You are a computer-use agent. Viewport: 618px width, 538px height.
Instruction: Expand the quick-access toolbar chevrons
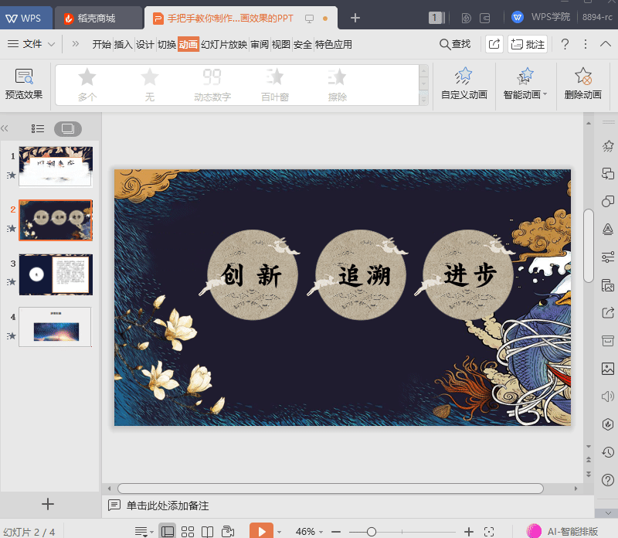(76, 44)
